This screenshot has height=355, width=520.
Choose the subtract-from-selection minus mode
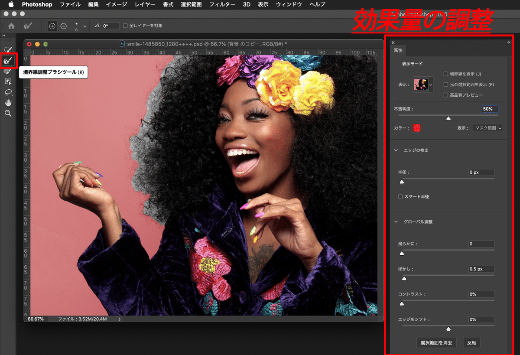(x=64, y=26)
